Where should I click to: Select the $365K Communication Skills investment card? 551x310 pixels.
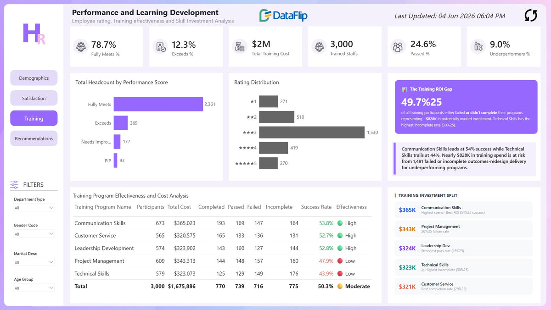click(x=464, y=210)
